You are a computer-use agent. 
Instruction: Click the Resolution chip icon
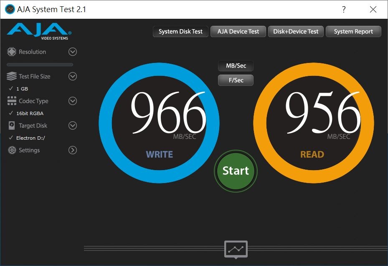[11, 52]
